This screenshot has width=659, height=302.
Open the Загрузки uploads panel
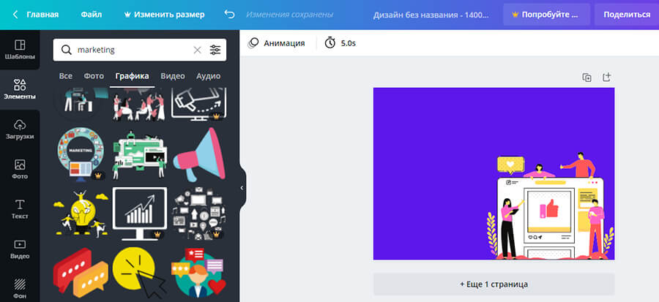20,129
